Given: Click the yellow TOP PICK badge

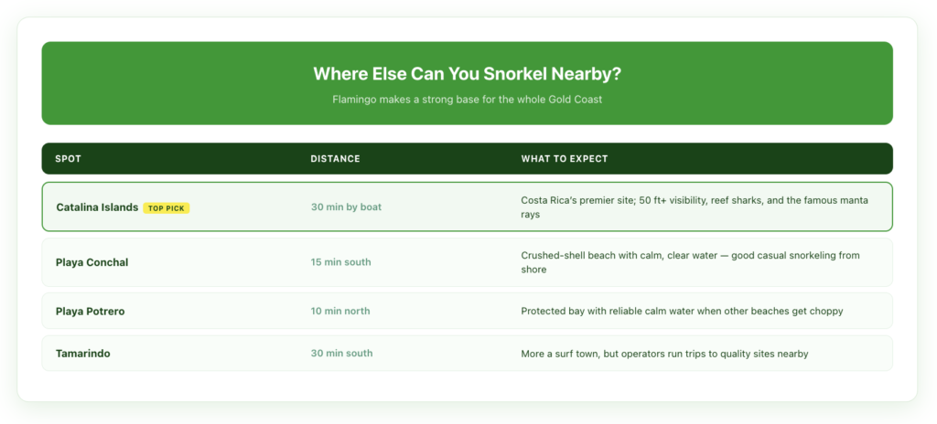Looking at the screenshot, I should pyautogui.click(x=167, y=208).
